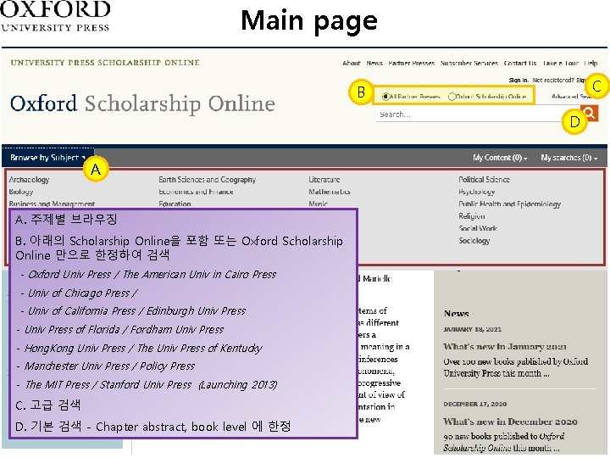Open the Help link

click(x=591, y=63)
